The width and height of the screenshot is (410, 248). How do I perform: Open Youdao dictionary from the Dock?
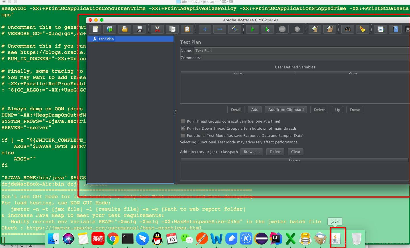(98, 239)
